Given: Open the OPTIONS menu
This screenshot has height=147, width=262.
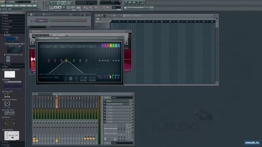Looking at the screenshot, I should (23, 5).
